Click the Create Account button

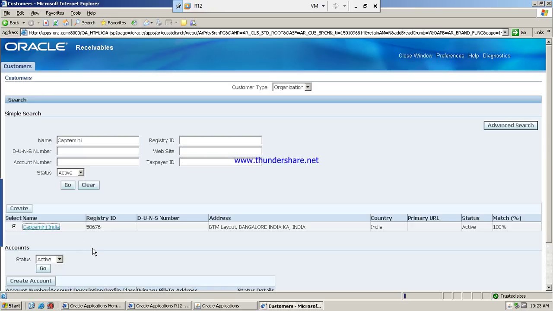coord(31,281)
